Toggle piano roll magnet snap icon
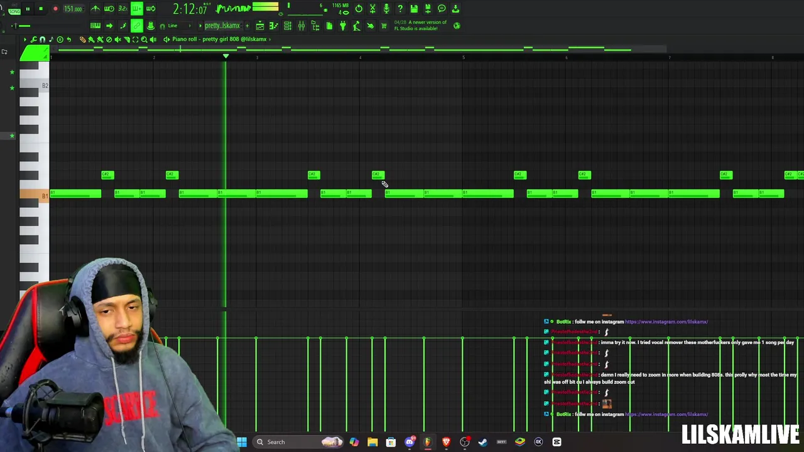The width and height of the screenshot is (804, 452). tap(42, 39)
